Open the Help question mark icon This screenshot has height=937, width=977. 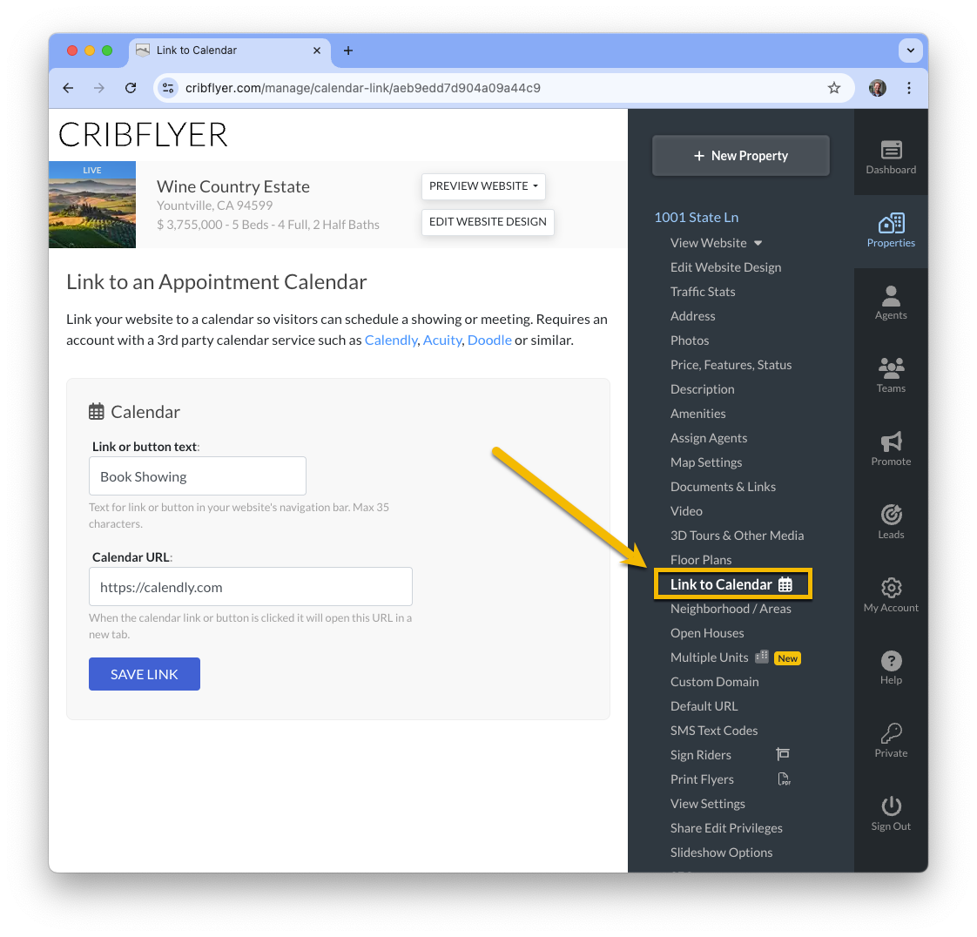tap(891, 660)
